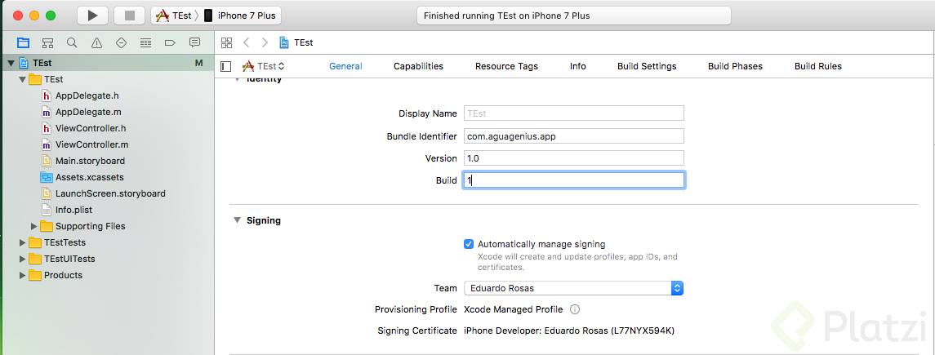Collapse the TEst group folder
The image size is (935, 355).
23,79
